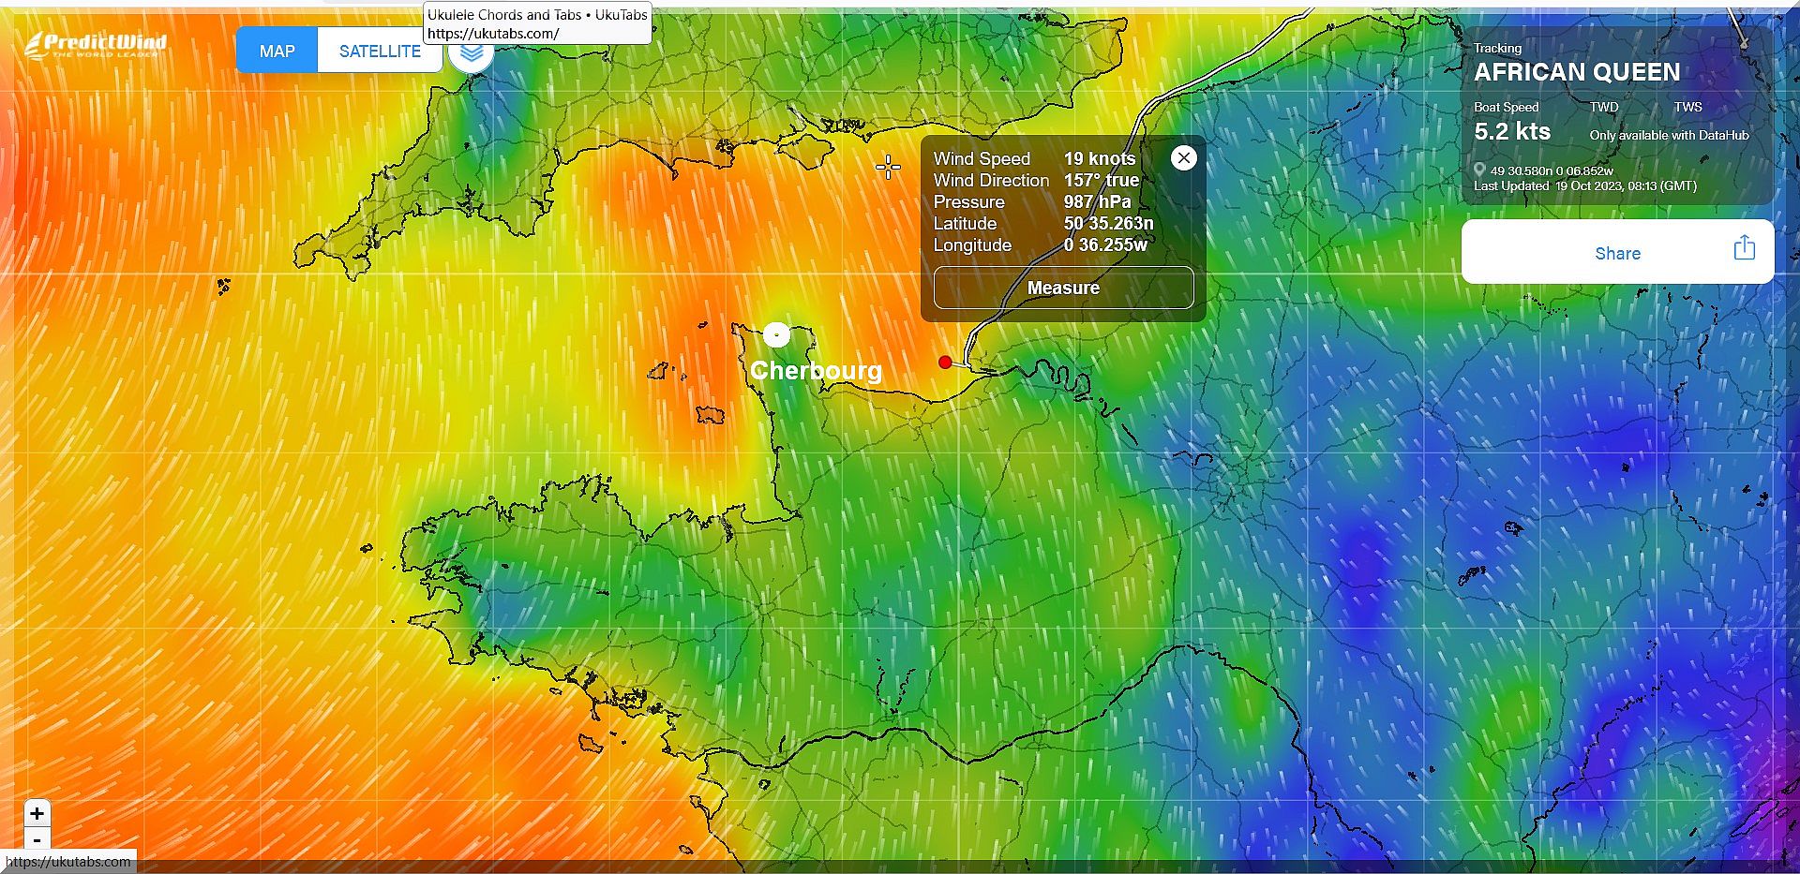Click the Share button label
Viewport: 1800px width, 874px height.
click(1617, 253)
